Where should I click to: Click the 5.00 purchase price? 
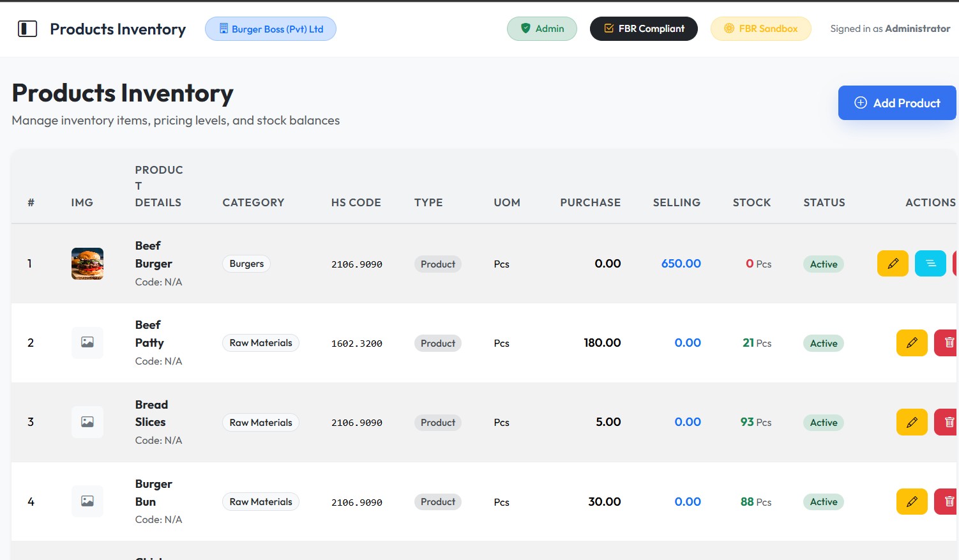tap(608, 422)
